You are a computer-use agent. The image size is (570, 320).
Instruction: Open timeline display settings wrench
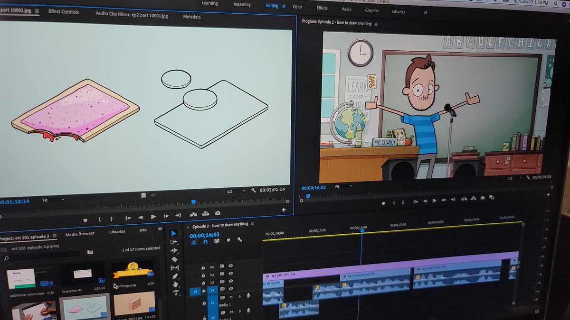240,239
